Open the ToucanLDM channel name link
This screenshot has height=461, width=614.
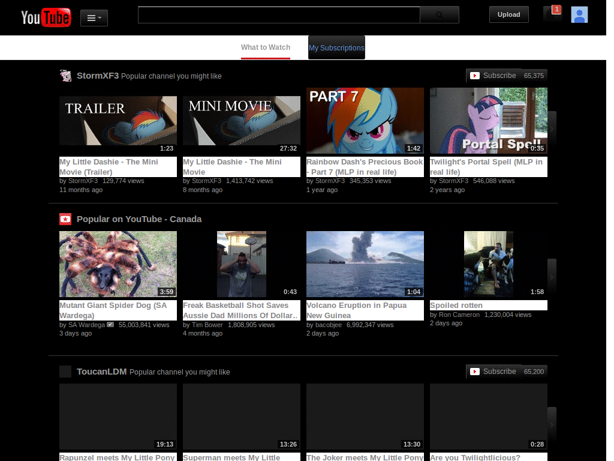click(102, 372)
